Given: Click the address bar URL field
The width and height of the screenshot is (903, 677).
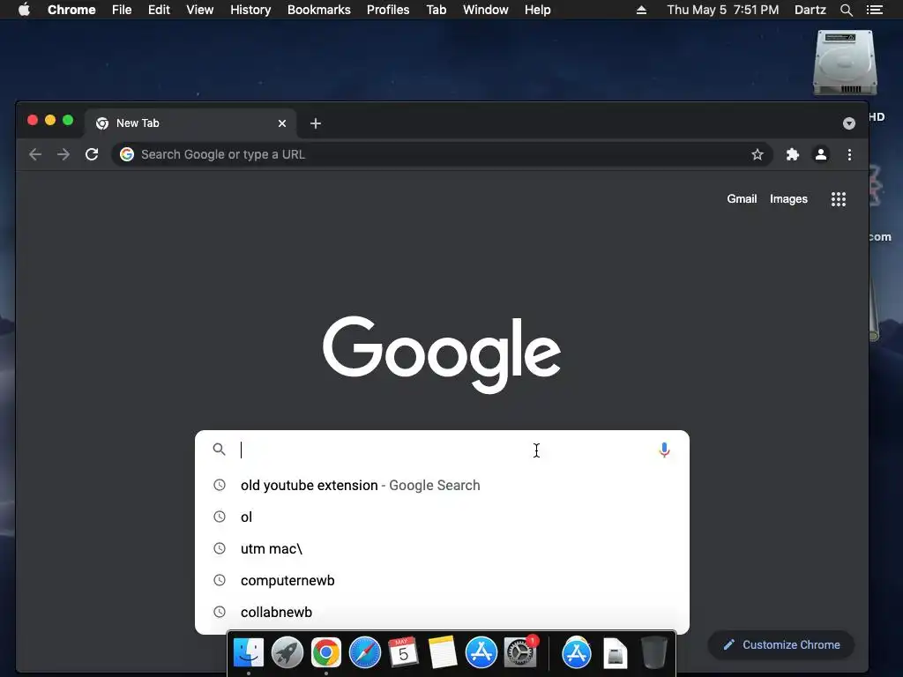Looking at the screenshot, I should pos(441,154).
